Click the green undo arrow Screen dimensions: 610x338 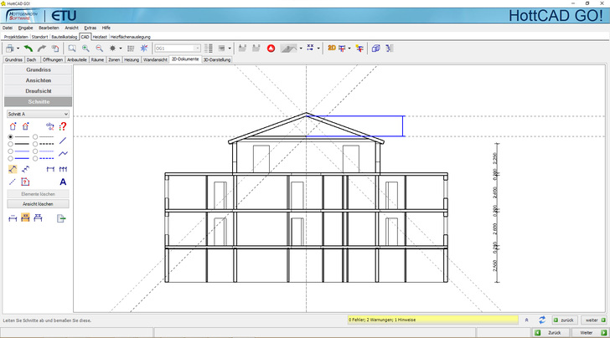(28, 49)
